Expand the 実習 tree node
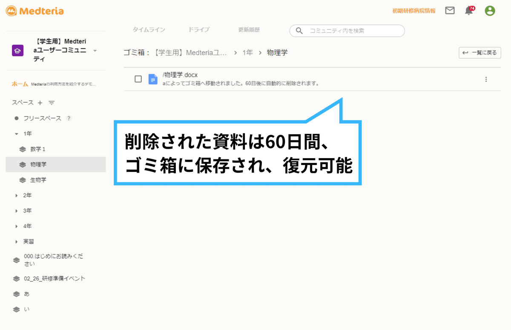511x330 pixels. pos(17,241)
